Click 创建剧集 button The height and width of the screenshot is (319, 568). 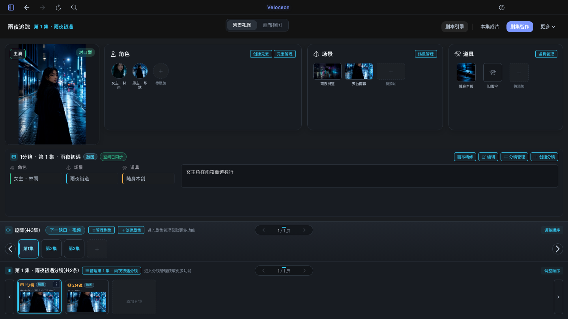coord(131,230)
